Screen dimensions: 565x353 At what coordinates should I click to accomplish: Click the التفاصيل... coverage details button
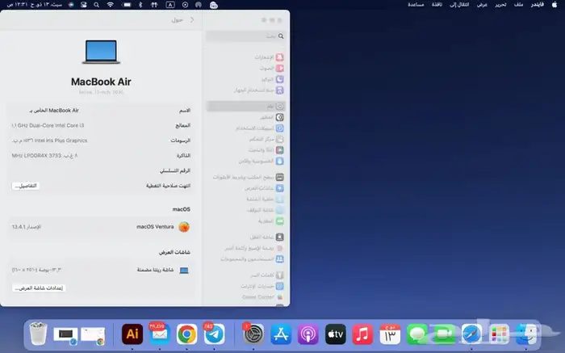tap(26, 186)
